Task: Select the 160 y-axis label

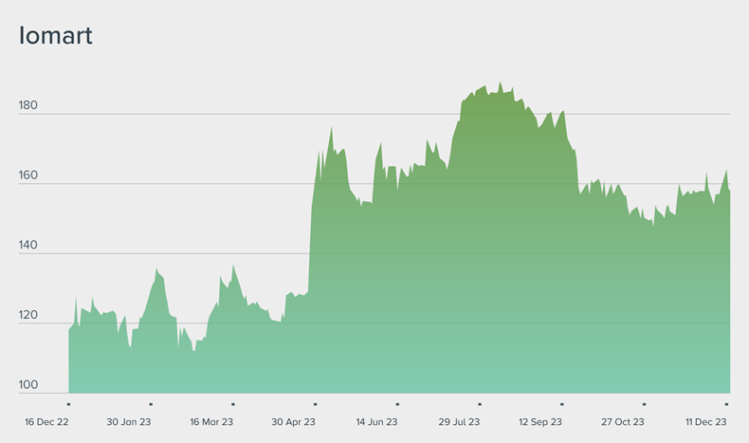Action: pos(28,175)
